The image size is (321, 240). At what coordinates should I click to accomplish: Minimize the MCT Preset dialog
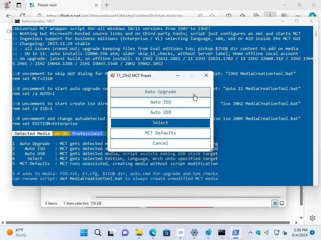[x=178, y=76]
